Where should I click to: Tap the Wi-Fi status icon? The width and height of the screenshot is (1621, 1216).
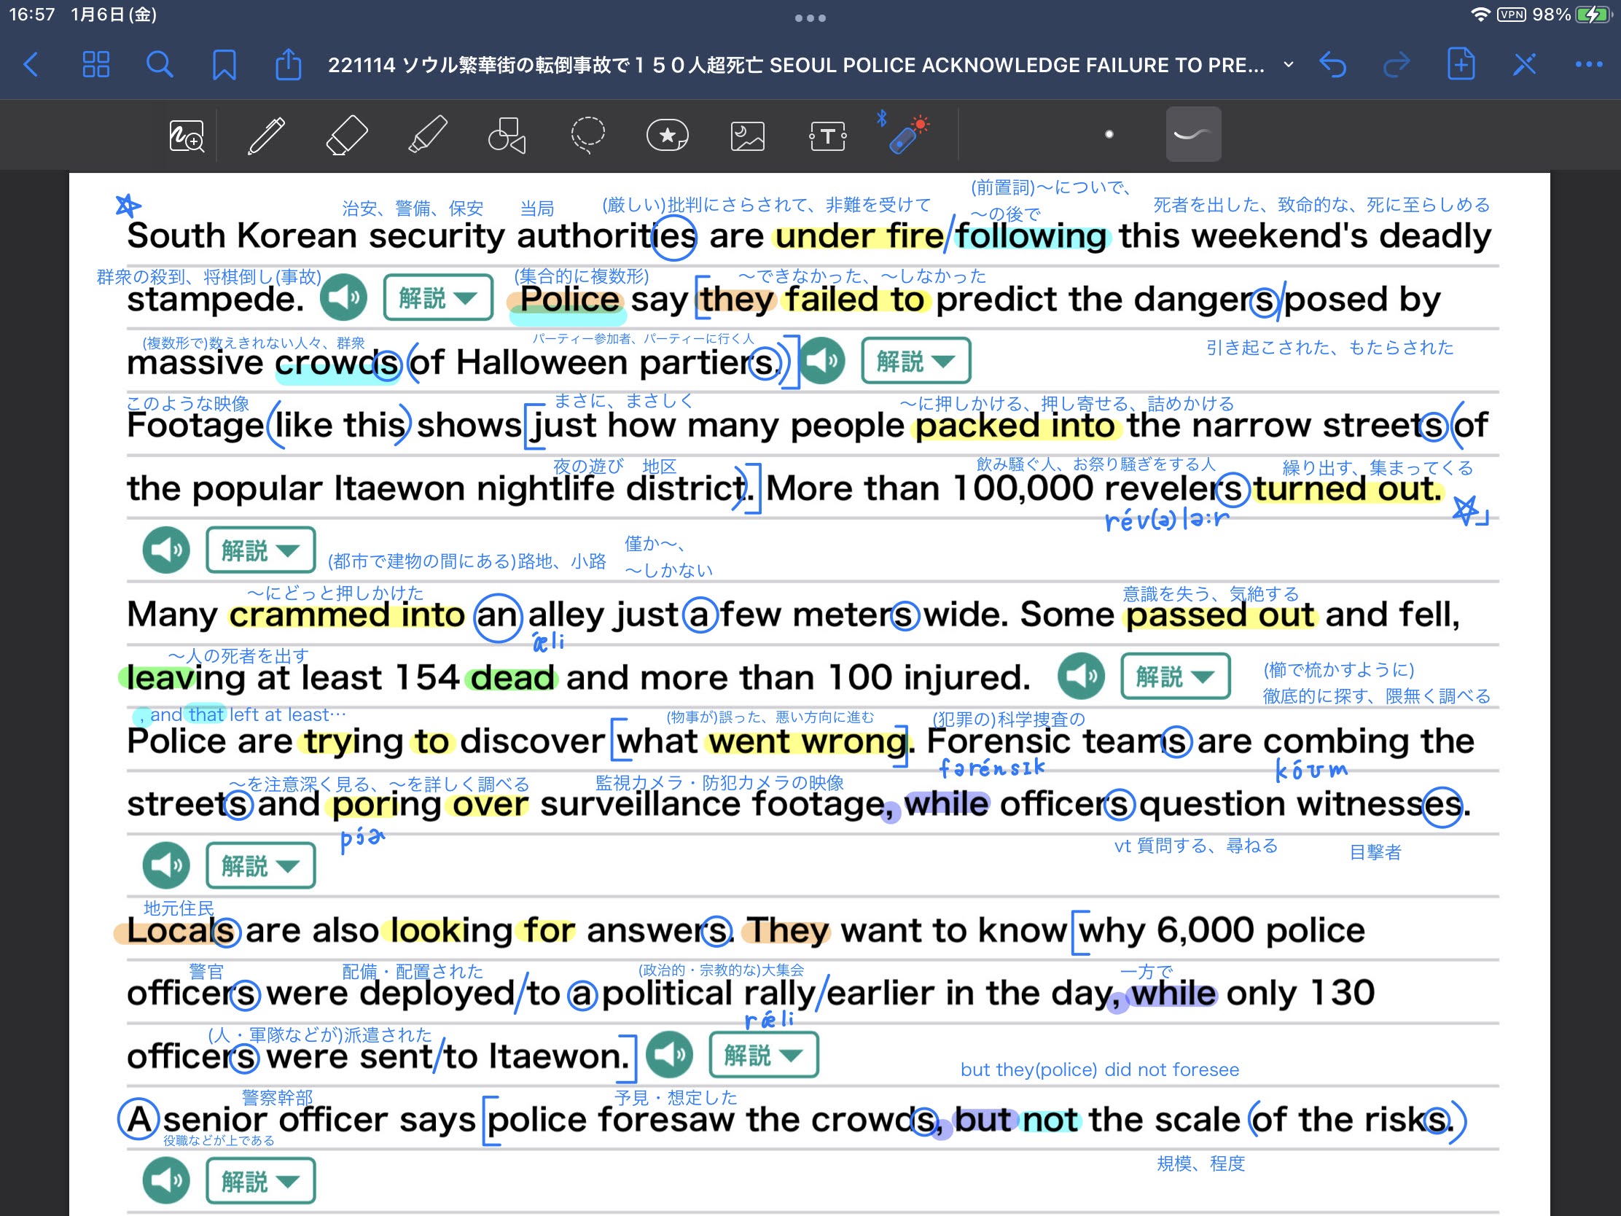point(1480,15)
